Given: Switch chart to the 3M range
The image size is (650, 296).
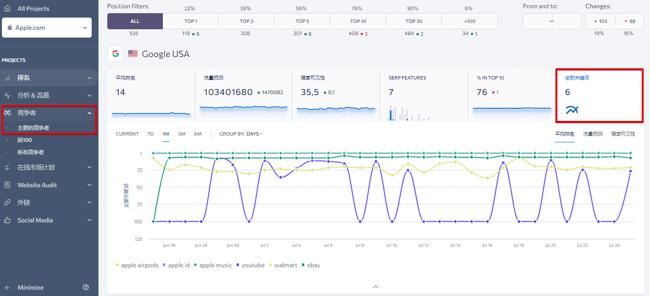Looking at the screenshot, I should (x=181, y=134).
